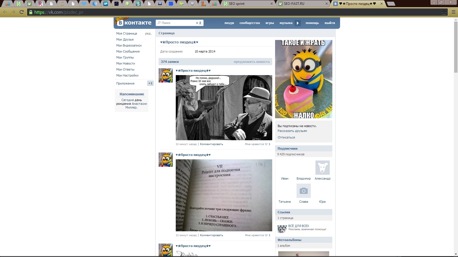Click the heart icon on the grandfather post

point(266,144)
